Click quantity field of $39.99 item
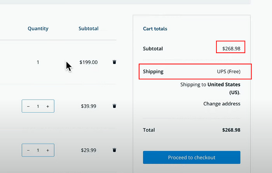 tap(38, 106)
